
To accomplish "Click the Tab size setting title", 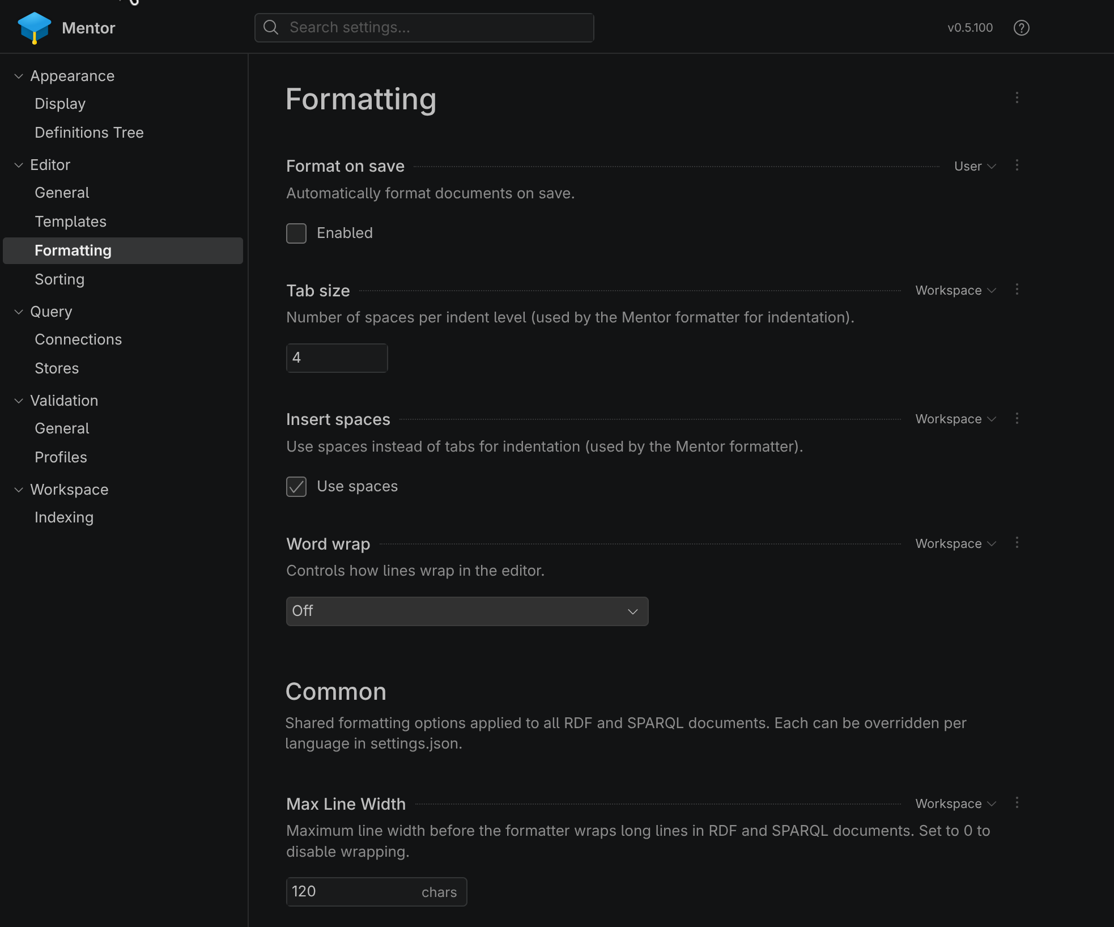I will pos(318,291).
